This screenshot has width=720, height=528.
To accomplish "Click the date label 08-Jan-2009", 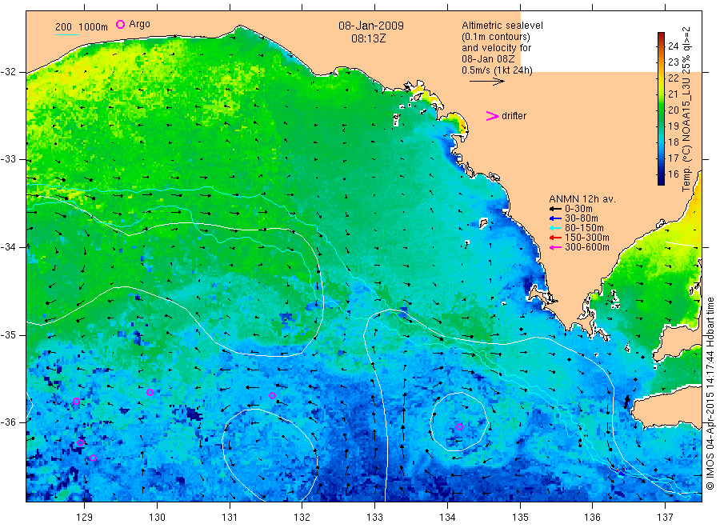I will [x=371, y=26].
